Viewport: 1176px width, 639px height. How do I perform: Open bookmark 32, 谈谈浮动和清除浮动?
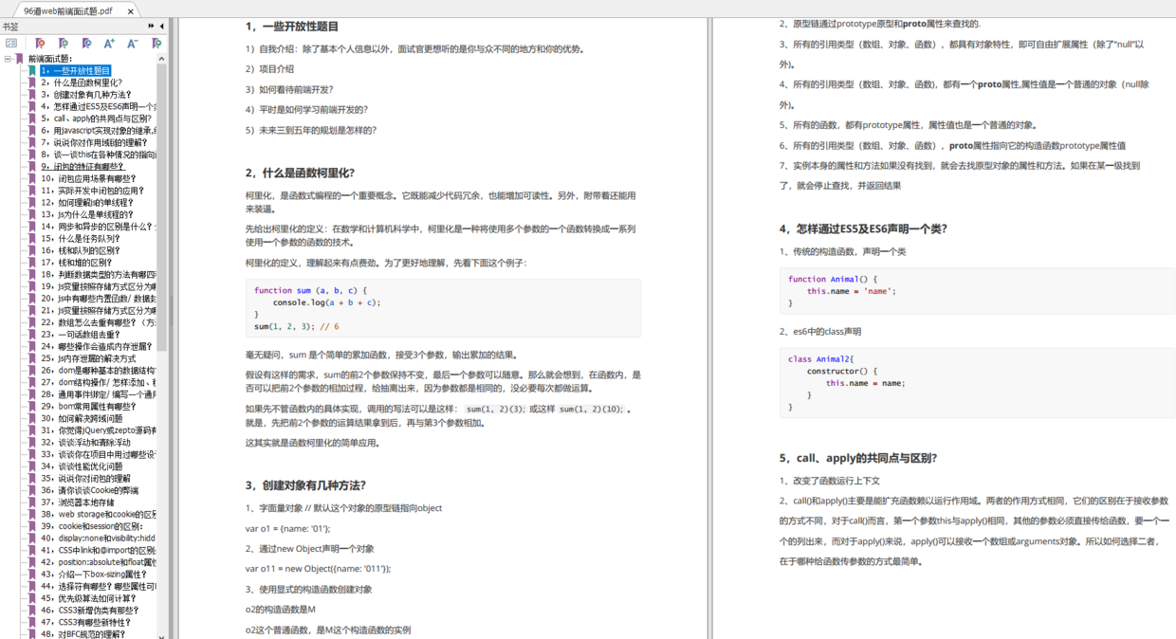click(x=86, y=443)
